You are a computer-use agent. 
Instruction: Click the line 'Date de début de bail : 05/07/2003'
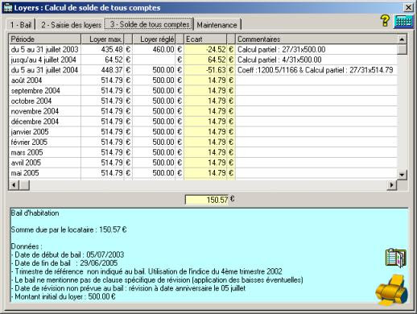pos(68,254)
